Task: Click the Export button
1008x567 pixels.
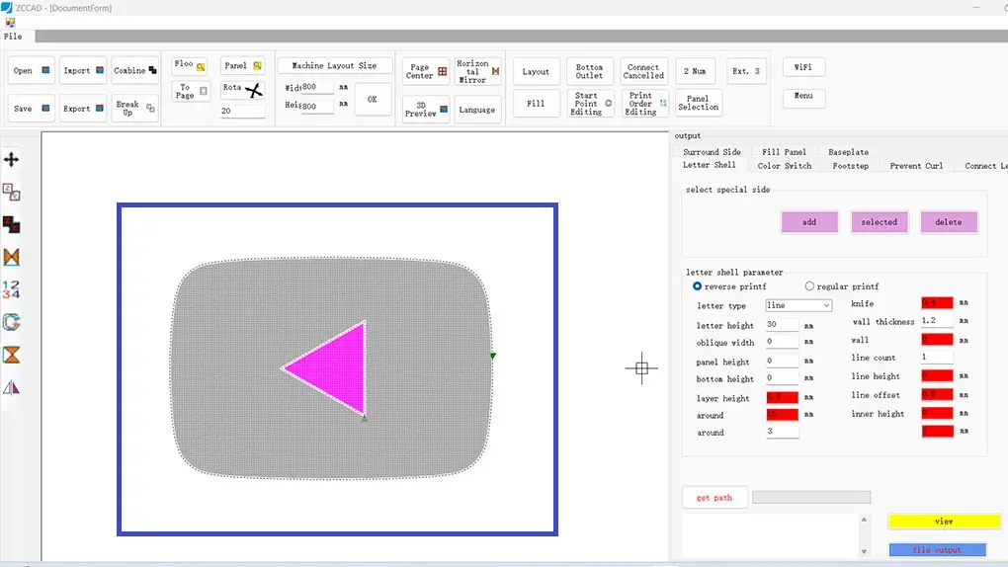Action: 84,109
